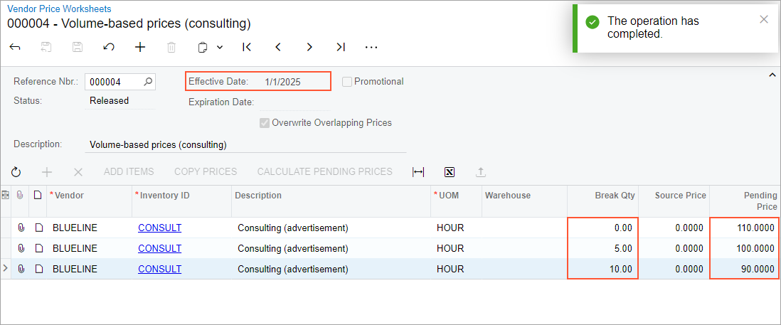
Task: Close the operation completed notification
Action: click(764, 19)
